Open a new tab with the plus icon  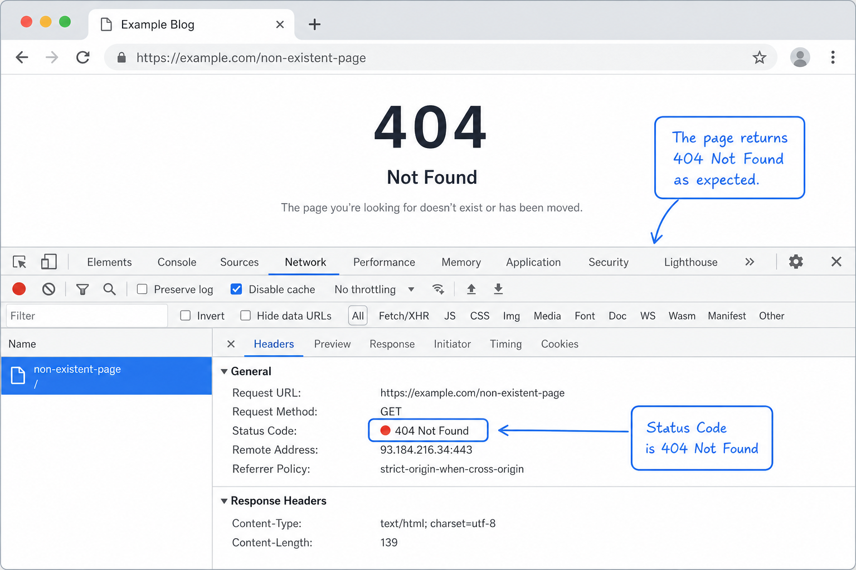[x=314, y=24]
